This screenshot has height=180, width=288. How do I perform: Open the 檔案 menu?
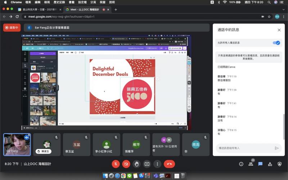pos(28,2)
